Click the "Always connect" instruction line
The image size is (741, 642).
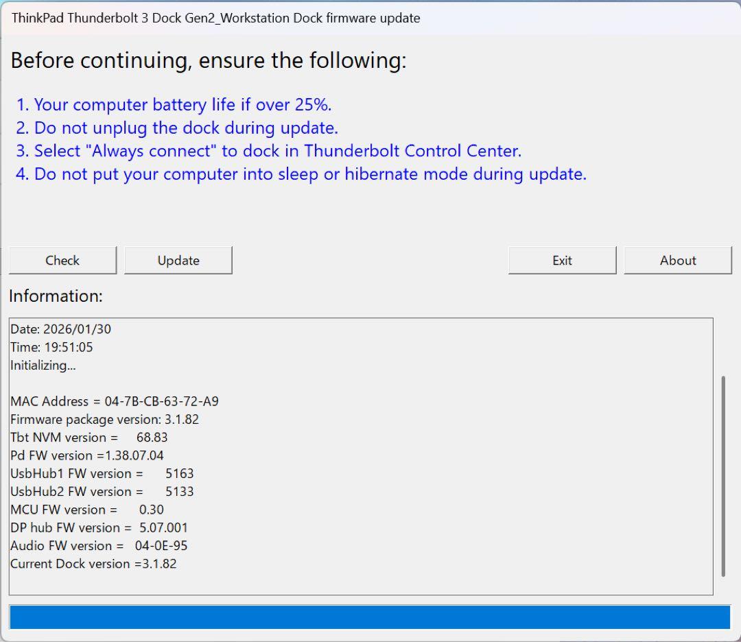pos(269,151)
